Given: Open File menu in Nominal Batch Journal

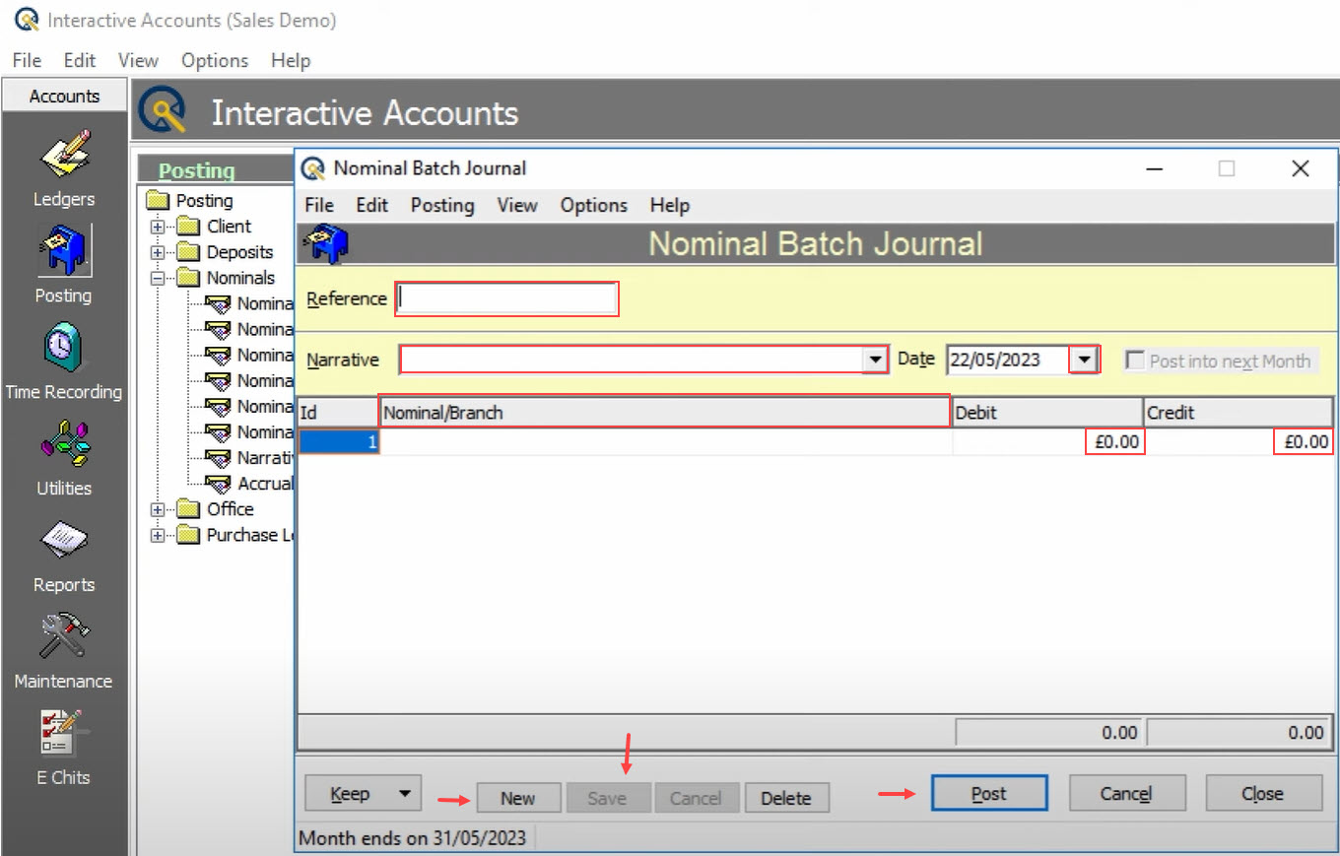Looking at the screenshot, I should coord(319,205).
